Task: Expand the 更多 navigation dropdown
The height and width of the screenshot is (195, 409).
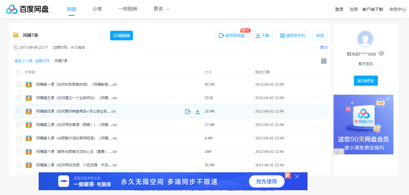Action: 161,9
